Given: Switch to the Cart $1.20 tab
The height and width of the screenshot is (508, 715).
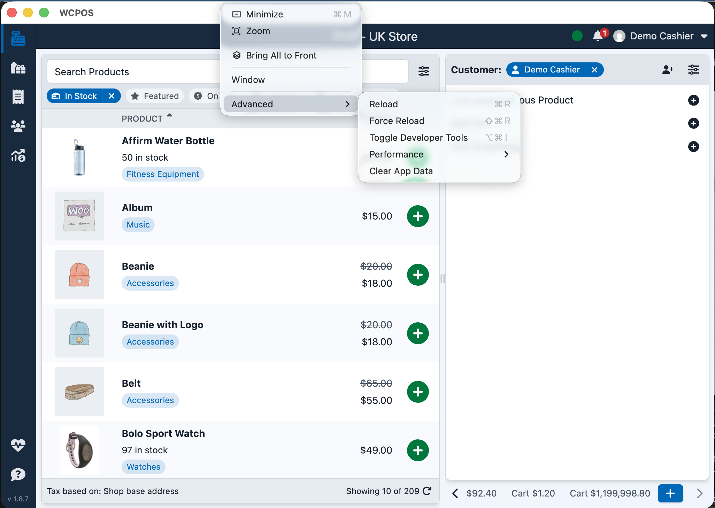Looking at the screenshot, I should [533, 493].
